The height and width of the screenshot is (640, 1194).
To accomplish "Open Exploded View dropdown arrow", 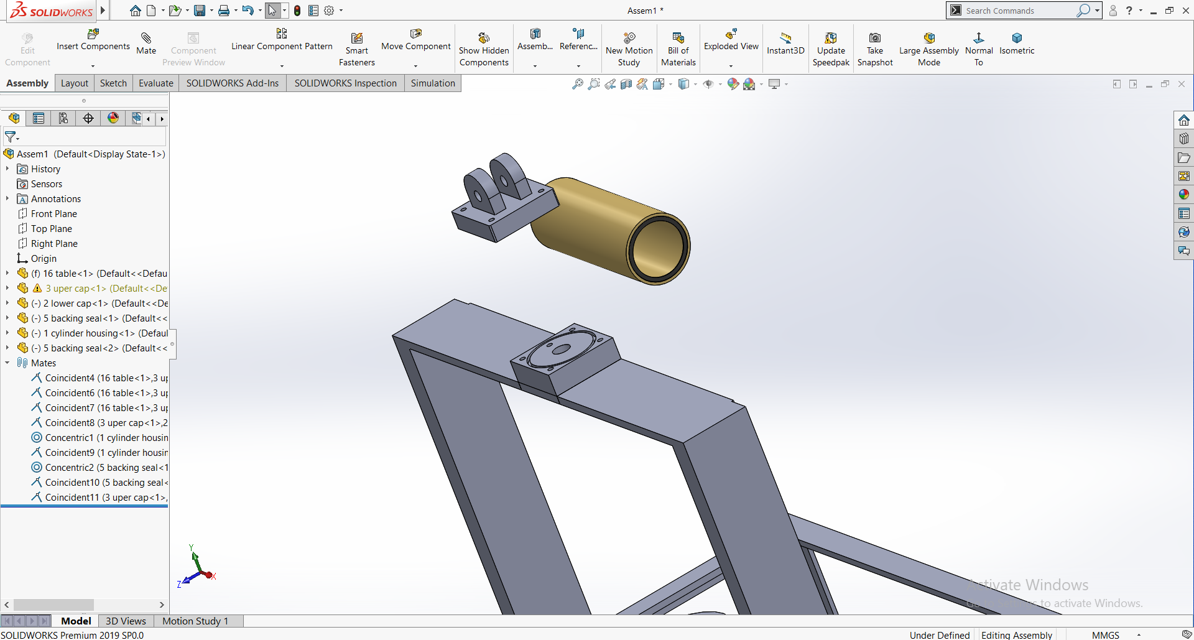I will pos(731,65).
